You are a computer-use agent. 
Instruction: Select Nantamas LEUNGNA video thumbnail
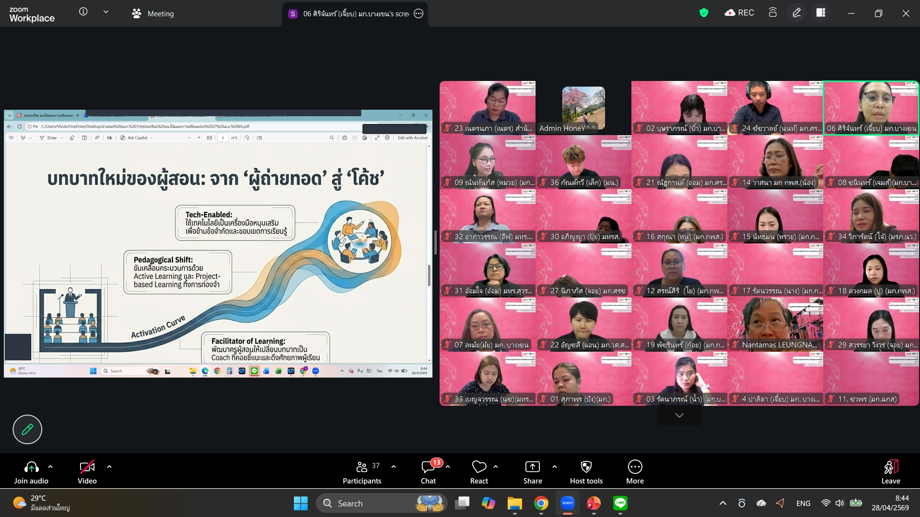(775, 324)
